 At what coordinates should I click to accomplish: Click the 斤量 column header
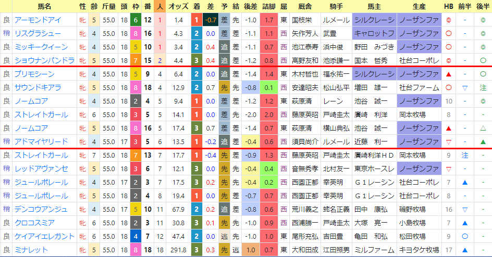click(109, 6)
